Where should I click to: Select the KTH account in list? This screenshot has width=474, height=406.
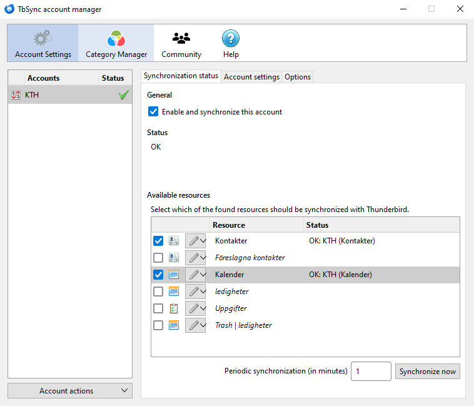tap(56, 95)
